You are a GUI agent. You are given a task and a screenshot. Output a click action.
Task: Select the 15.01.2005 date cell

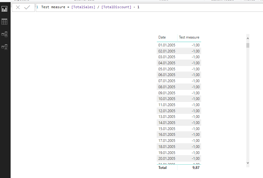point(167,129)
